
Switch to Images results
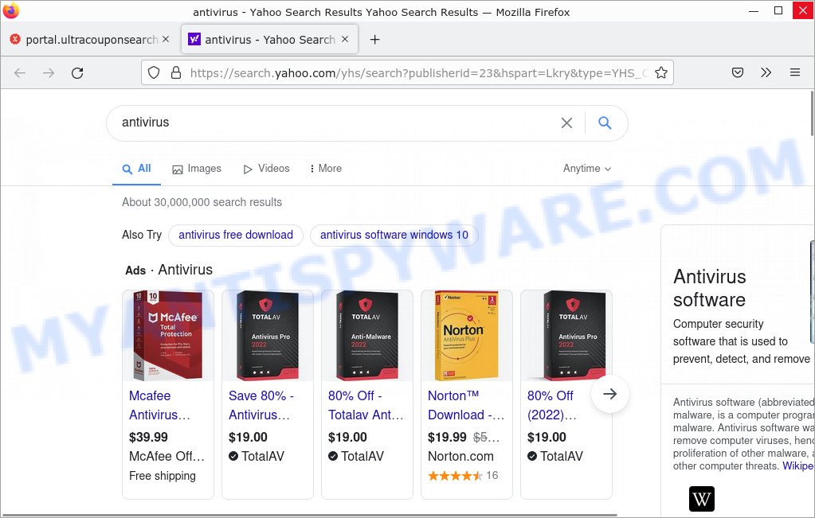(x=197, y=169)
